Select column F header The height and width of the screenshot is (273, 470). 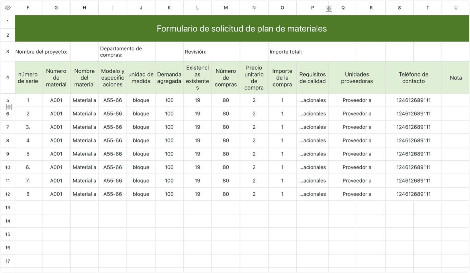tap(28, 8)
